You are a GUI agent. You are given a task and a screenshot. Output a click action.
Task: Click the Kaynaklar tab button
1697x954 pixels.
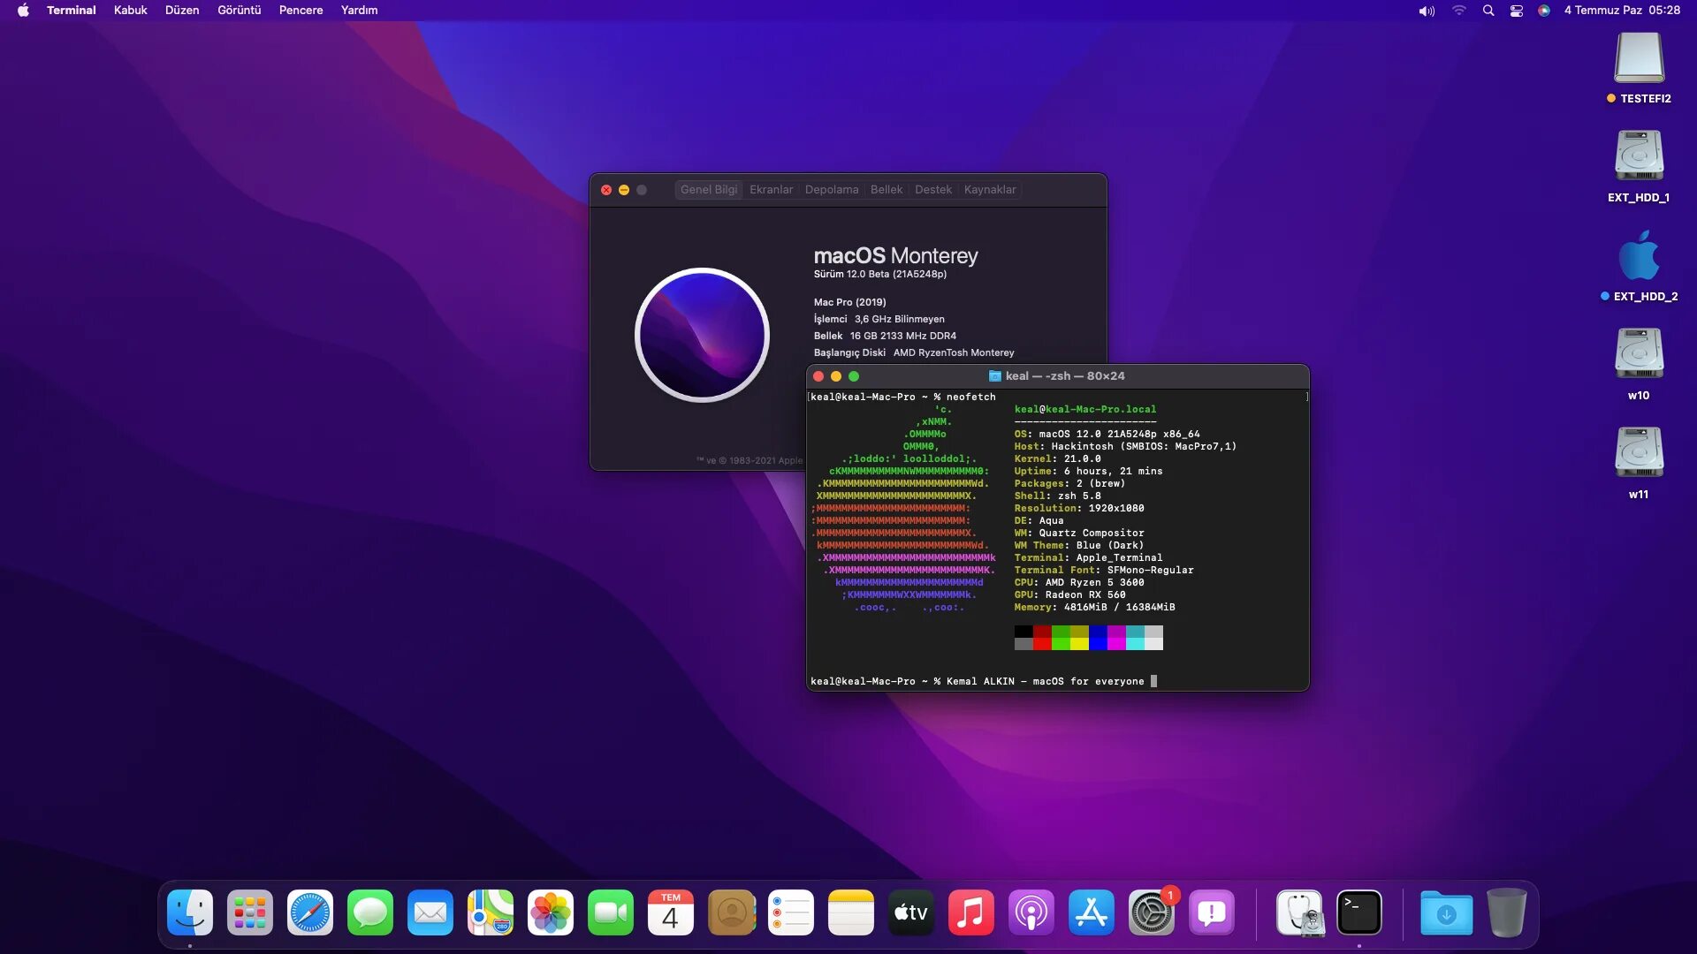[x=990, y=189]
